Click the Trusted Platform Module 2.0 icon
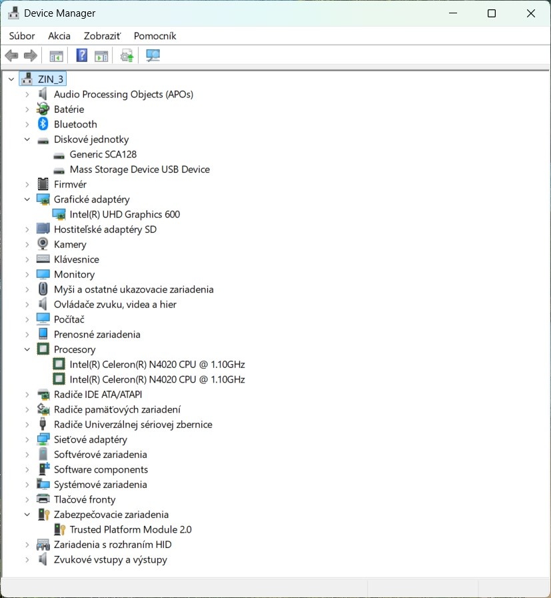The height and width of the screenshot is (598, 551). coord(60,529)
